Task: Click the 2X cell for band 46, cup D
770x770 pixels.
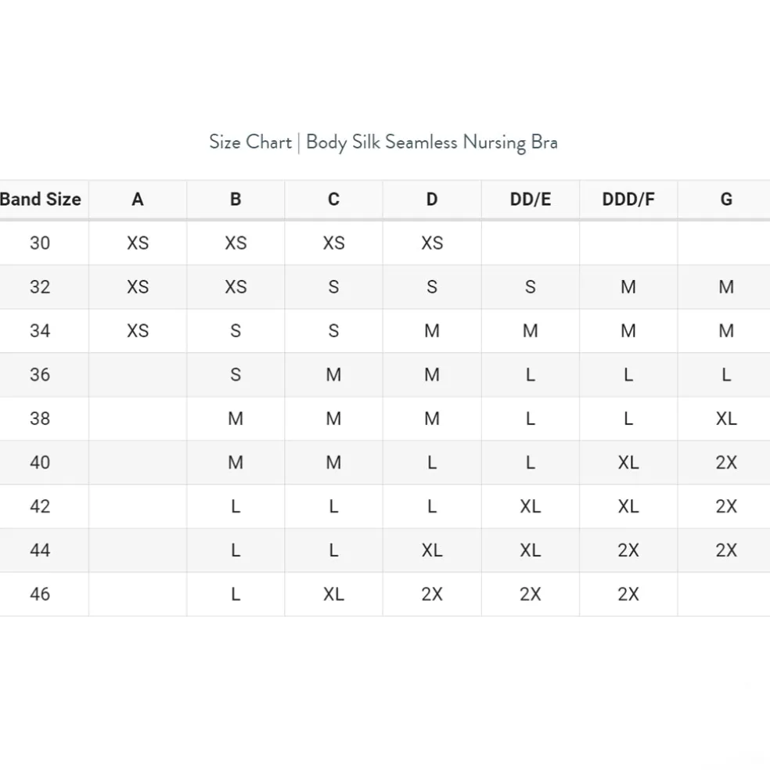Action: [432, 594]
